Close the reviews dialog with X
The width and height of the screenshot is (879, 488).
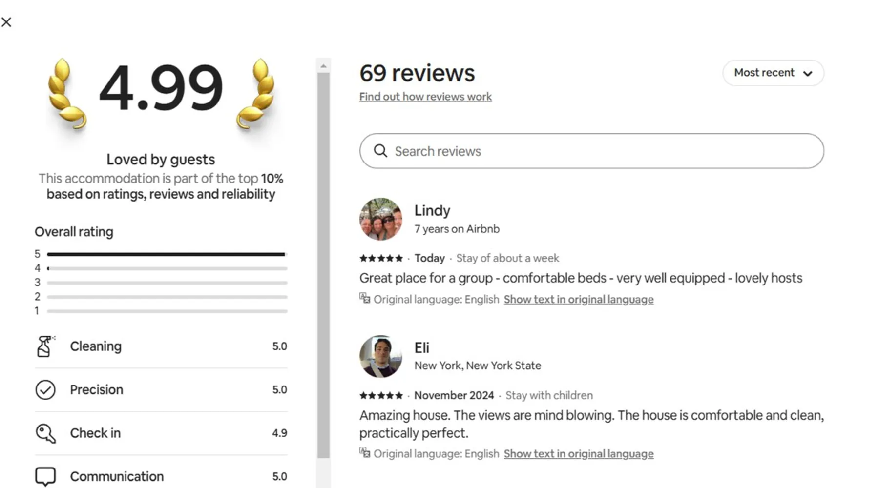[6, 22]
